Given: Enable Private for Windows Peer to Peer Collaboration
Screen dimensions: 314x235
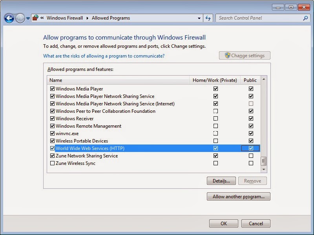Looking at the screenshot, I should tap(215, 111).
